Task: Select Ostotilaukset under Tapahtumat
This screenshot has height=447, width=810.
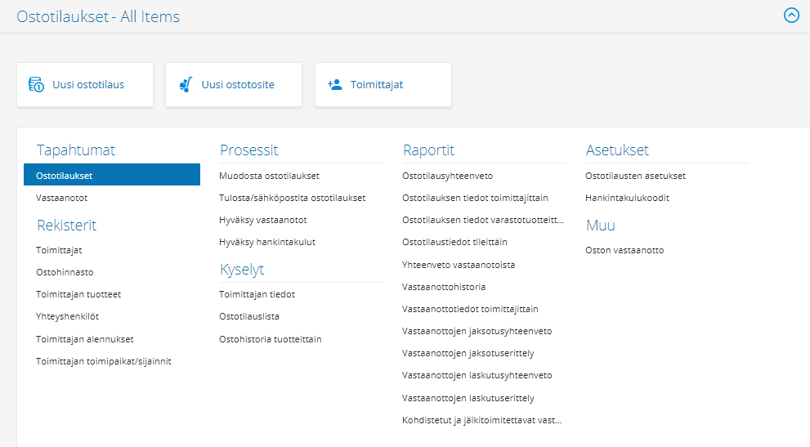Action: 65,175
